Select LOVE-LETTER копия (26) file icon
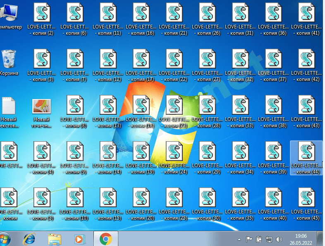This screenshot has height=246, width=325. [207, 13]
